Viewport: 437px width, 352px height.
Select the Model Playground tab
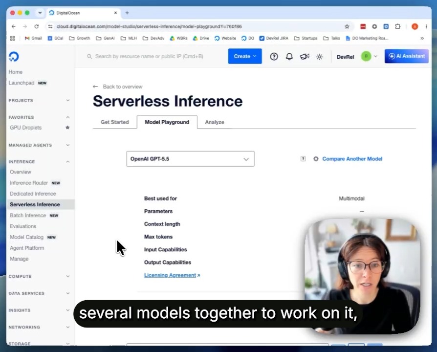tap(167, 122)
